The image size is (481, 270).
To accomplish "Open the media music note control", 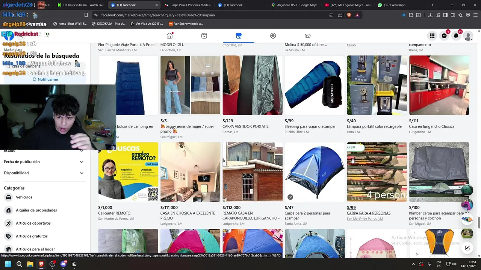I will click(438, 15).
